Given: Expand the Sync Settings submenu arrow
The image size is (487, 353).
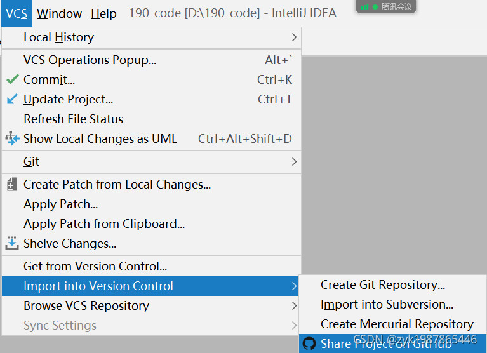Looking at the screenshot, I should point(294,325).
